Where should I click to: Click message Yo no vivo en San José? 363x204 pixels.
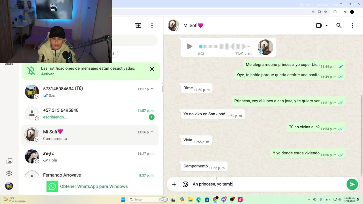point(213,114)
